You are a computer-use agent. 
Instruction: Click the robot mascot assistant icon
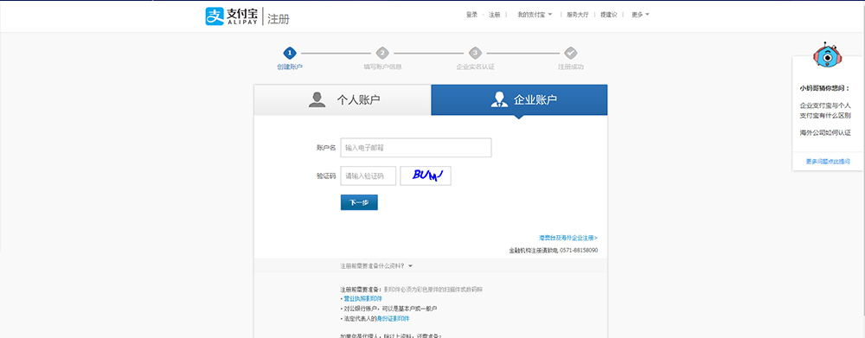click(x=825, y=54)
